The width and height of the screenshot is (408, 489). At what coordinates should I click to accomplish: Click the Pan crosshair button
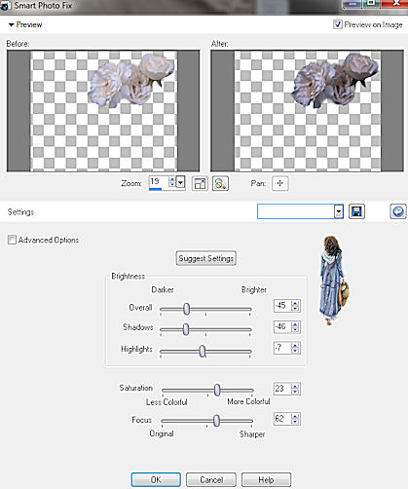[280, 183]
